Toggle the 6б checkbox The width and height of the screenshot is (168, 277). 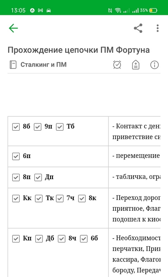tap(84, 239)
